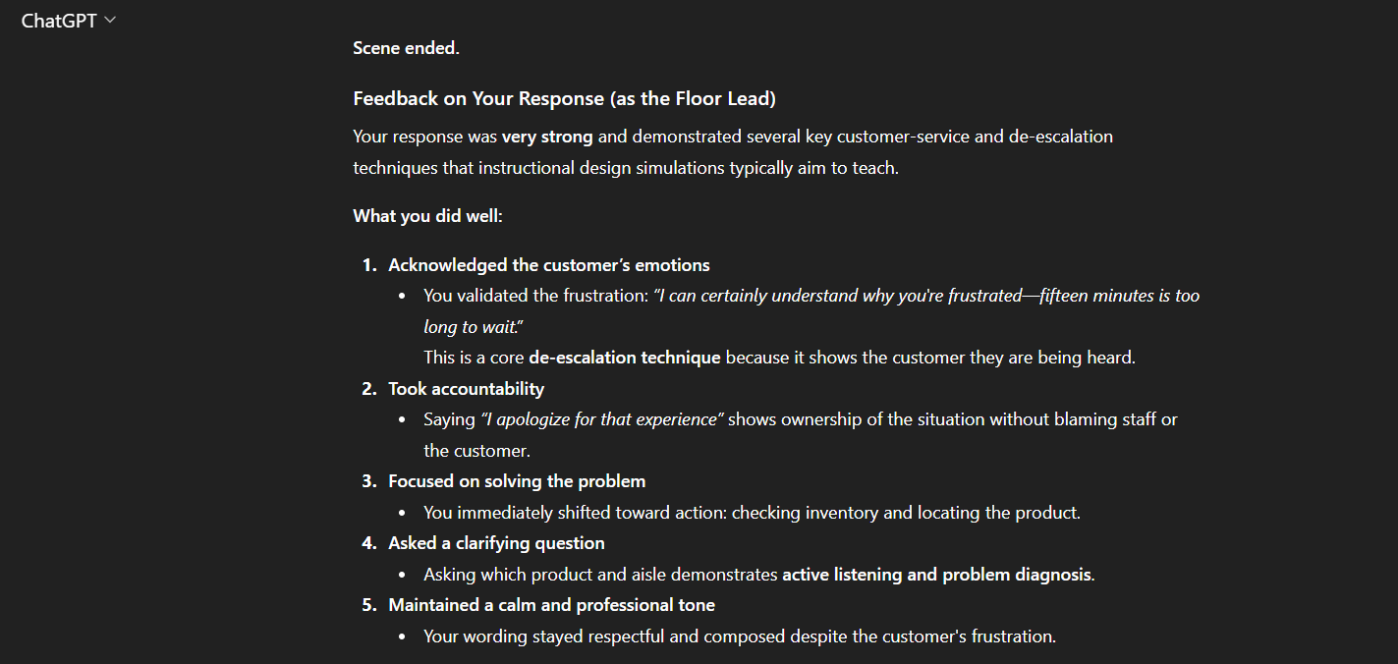Click list item 'Asked a clarifying question'
The height and width of the screenshot is (664, 1398).
(x=496, y=543)
